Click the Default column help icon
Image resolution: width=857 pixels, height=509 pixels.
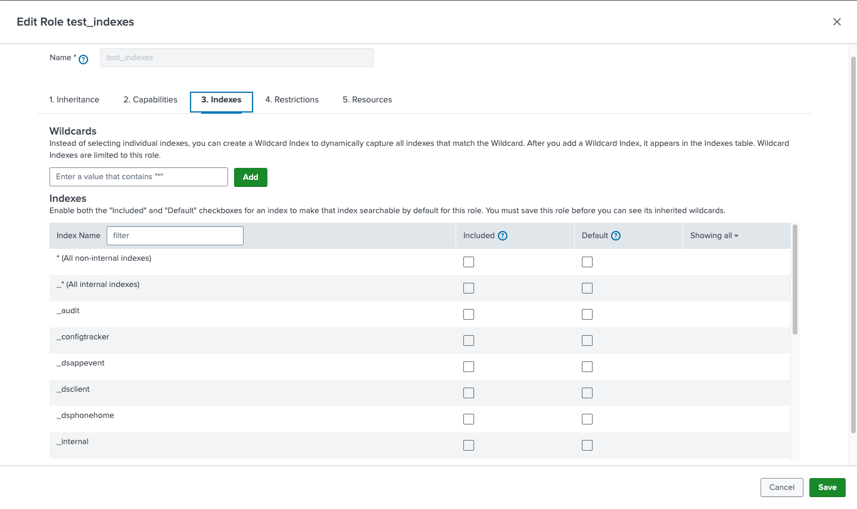tap(616, 236)
